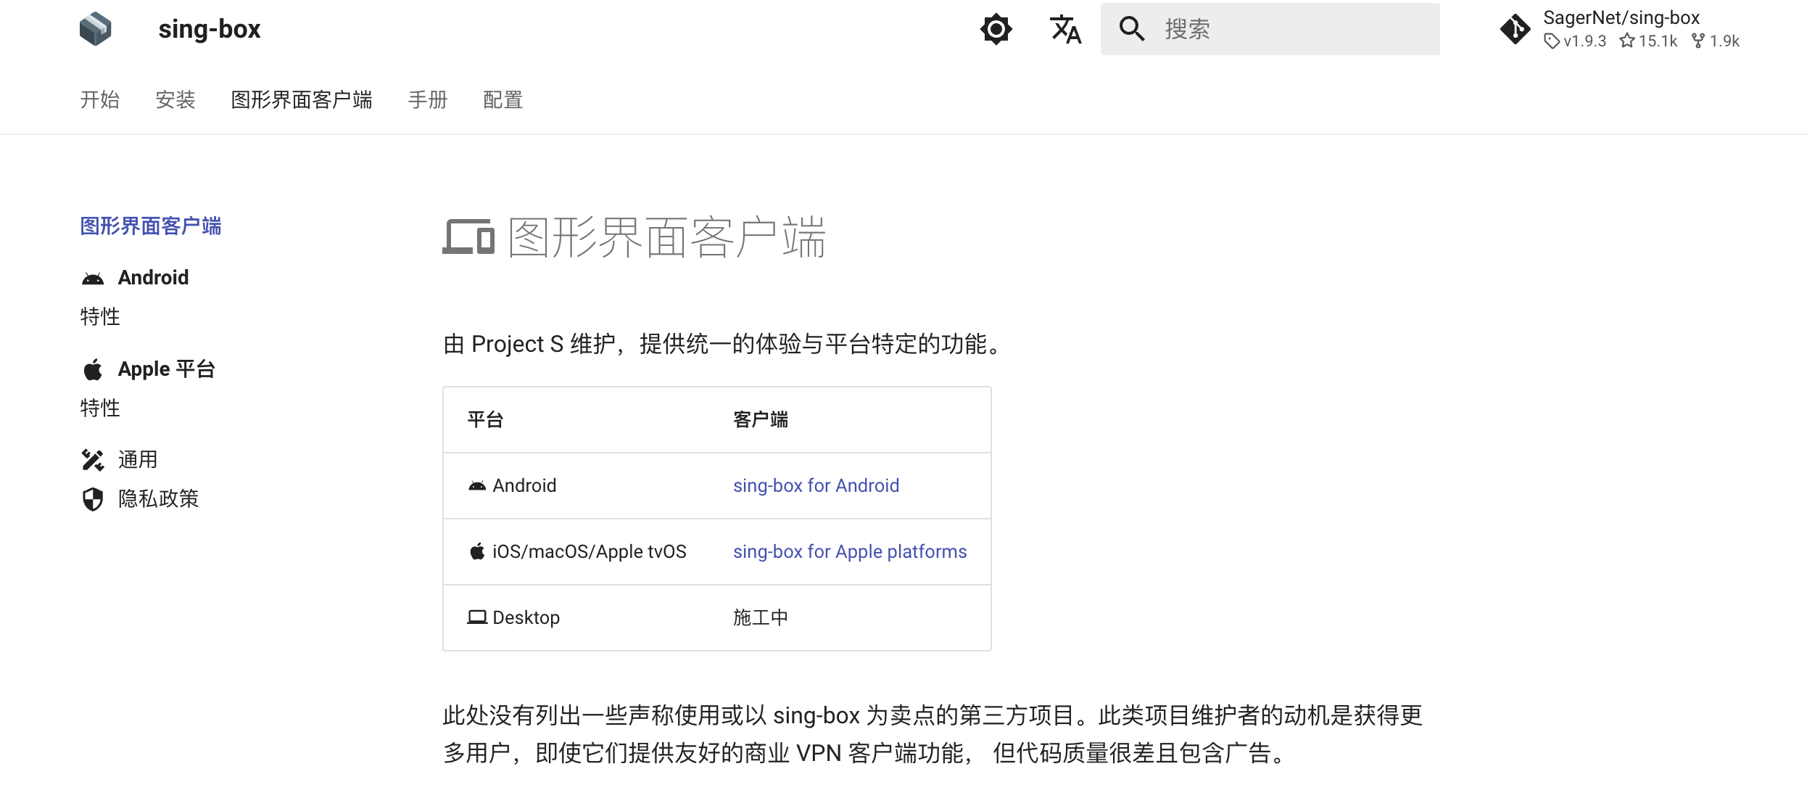Screen dimensions: 1807x798
Task: Click the laptop icon in Desktop row
Action: (477, 617)
